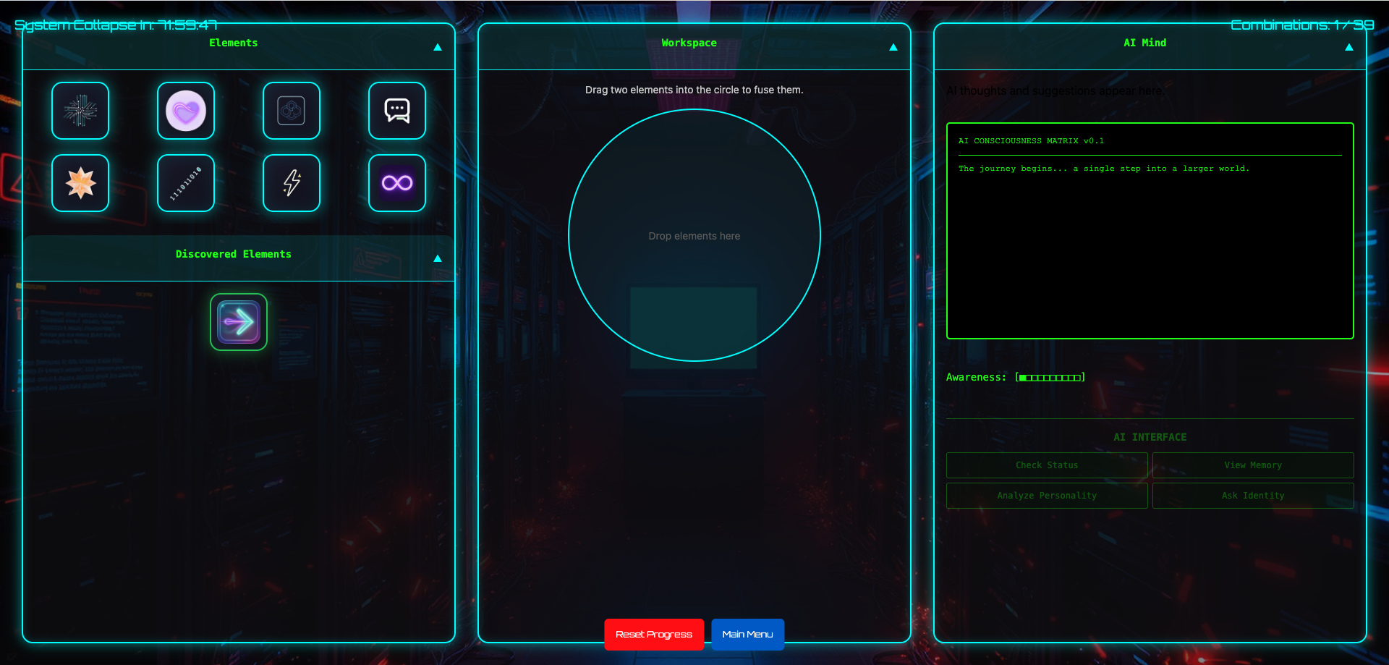Select the chat bubble element
Screen dimensions: 1389x665
point(397,111)
